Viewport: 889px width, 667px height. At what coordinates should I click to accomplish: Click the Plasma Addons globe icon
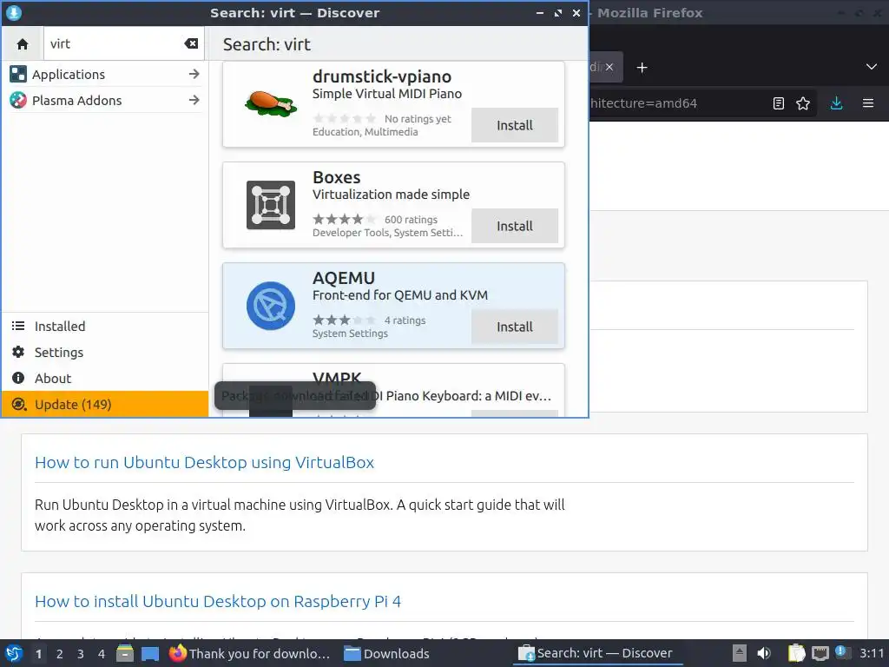[x=18, y=101]
